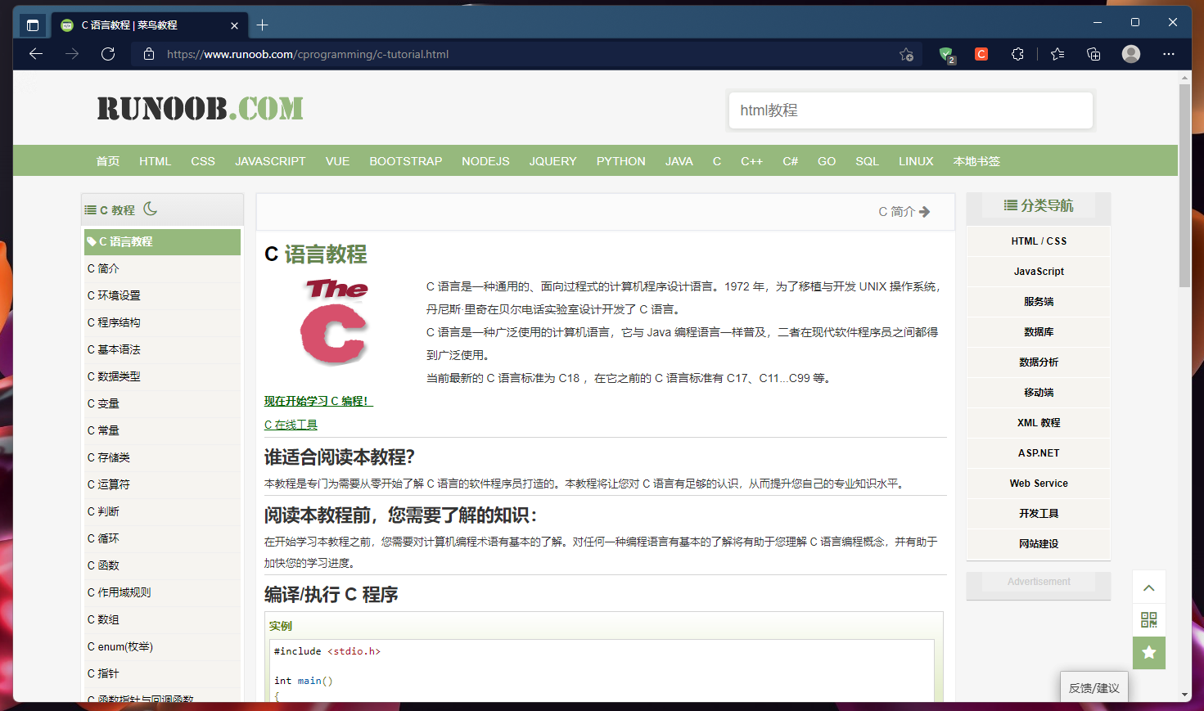
Task: Click the C 在线工具 link
Action: click(x=291, y=425)
